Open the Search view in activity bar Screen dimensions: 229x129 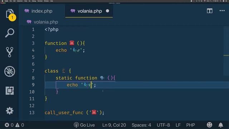(x=10, y=33)
